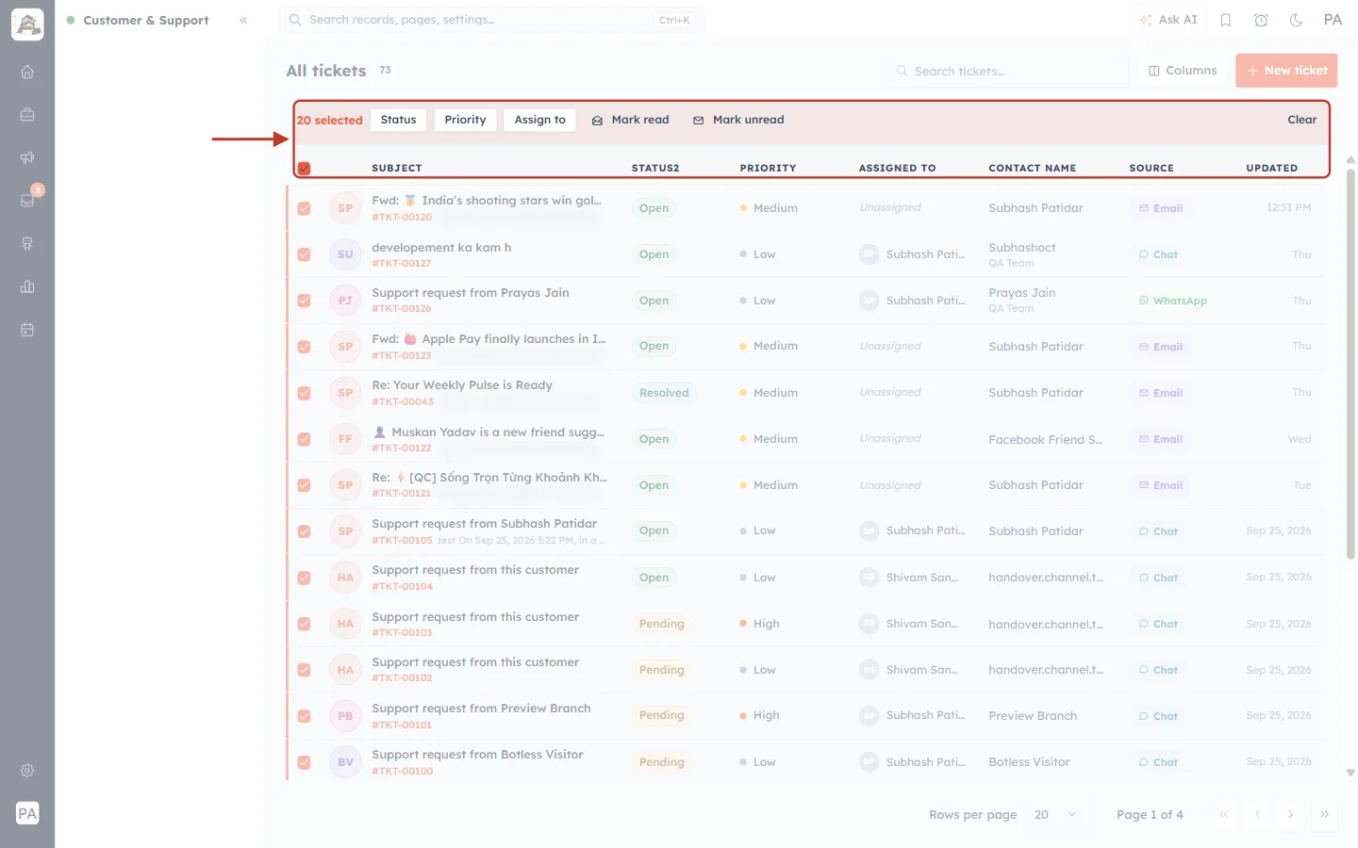Open the megaphone campaigns sidebar icon

point(27,157)
